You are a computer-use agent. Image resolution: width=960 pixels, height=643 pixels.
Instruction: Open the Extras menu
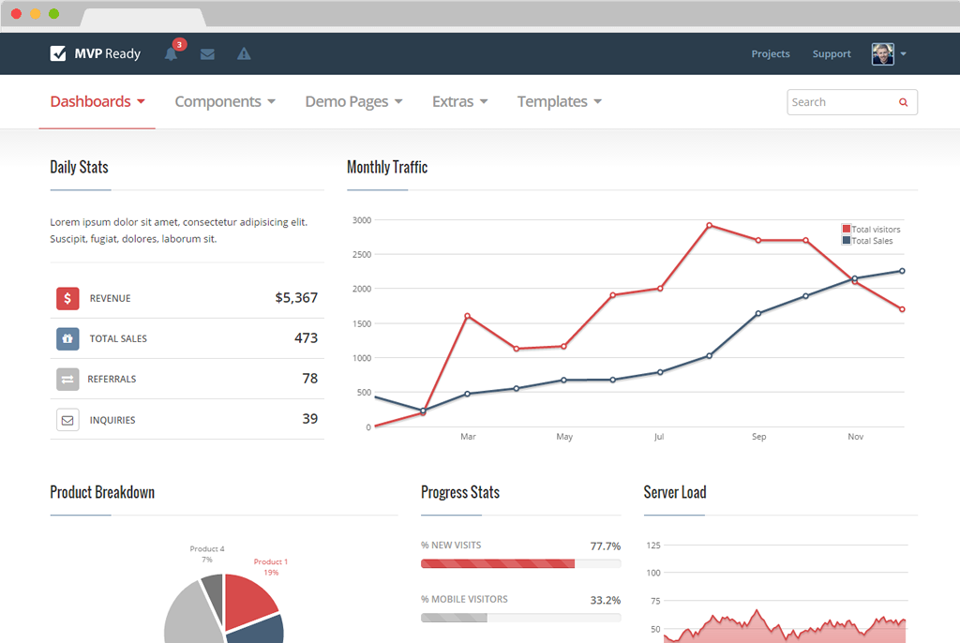(x=459, y=101)
